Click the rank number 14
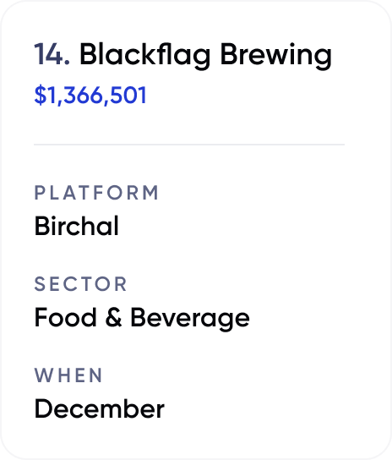Image resolution: width=392 pixels, height=460 pixels. [52, 54]
